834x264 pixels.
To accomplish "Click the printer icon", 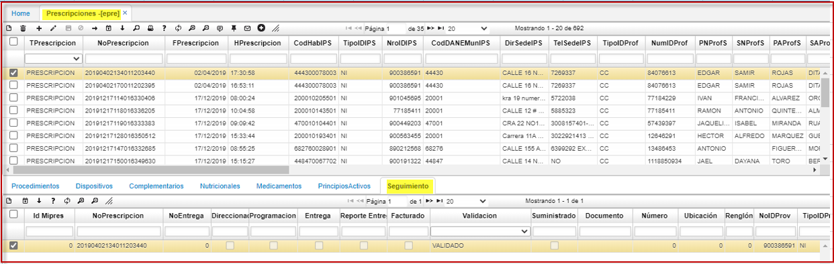I will (x=150, y=29).
